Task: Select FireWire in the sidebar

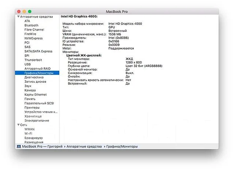Action: click(30, 34)
